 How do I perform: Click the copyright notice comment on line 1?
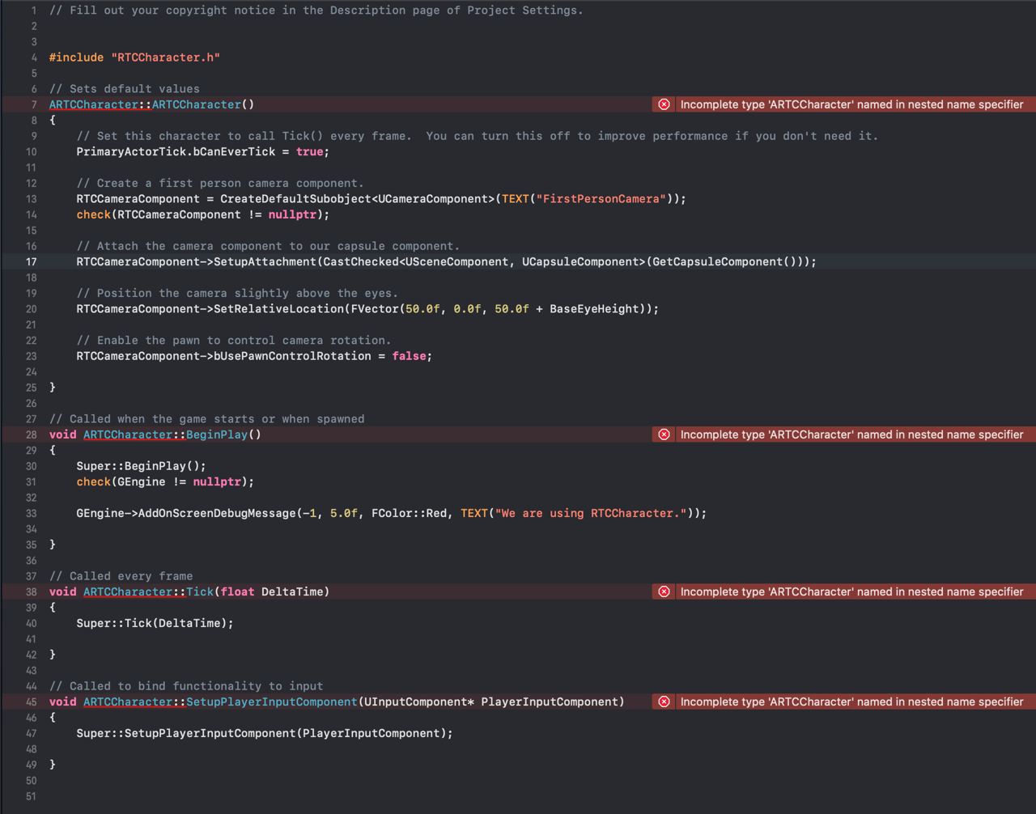316,11
